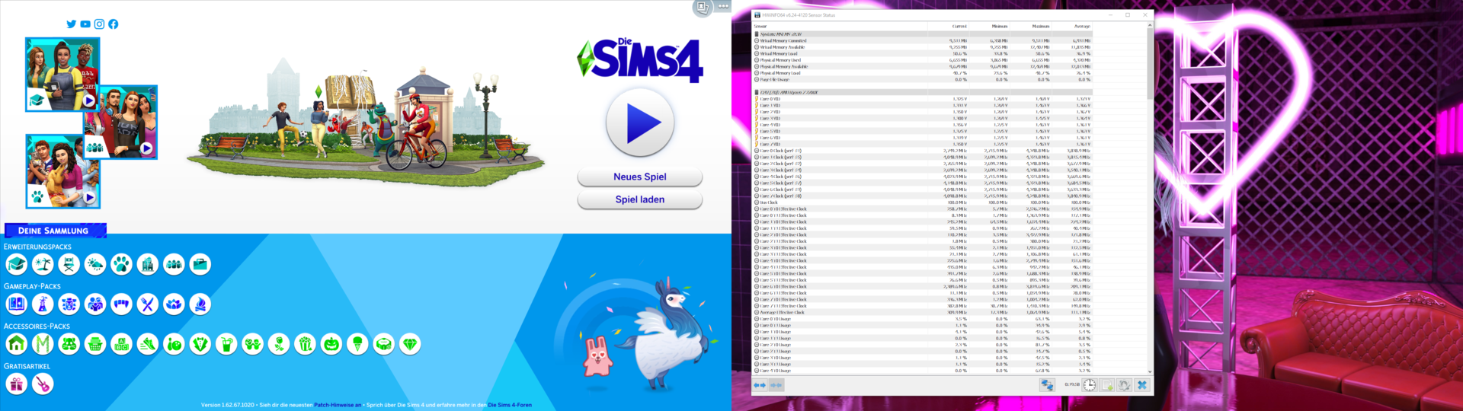Select the palm tree island expansion icon

tap(43, 264)
